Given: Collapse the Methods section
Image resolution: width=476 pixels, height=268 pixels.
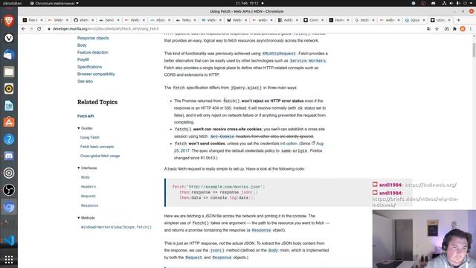Looking at the screenshot, I should point(79,218).
